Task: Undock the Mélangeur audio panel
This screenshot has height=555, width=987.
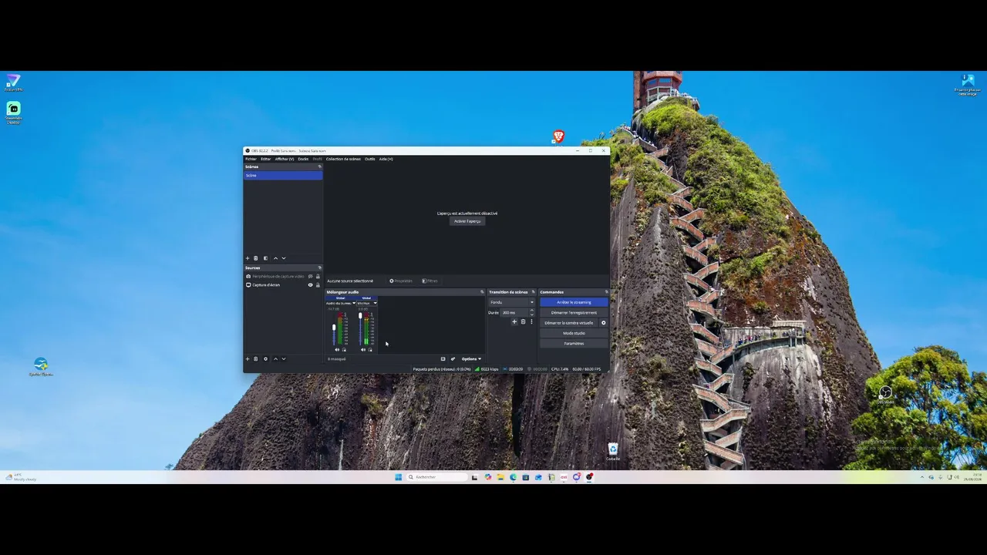Action: 482,292
